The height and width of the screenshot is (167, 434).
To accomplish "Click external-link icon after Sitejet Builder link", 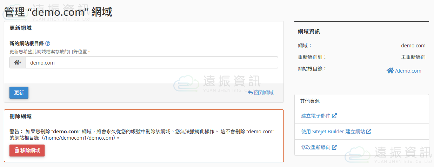I will [369, 132].
